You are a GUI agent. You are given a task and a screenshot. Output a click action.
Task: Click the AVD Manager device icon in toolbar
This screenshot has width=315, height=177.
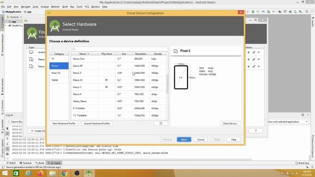click(x=295, y=12)
